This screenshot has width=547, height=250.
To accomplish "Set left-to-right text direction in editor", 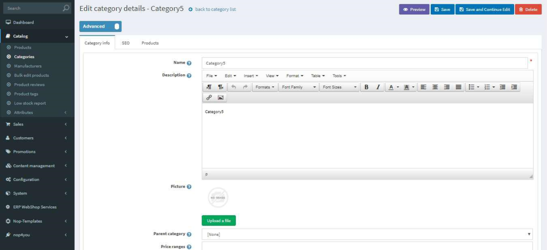I will pos(209,87).
